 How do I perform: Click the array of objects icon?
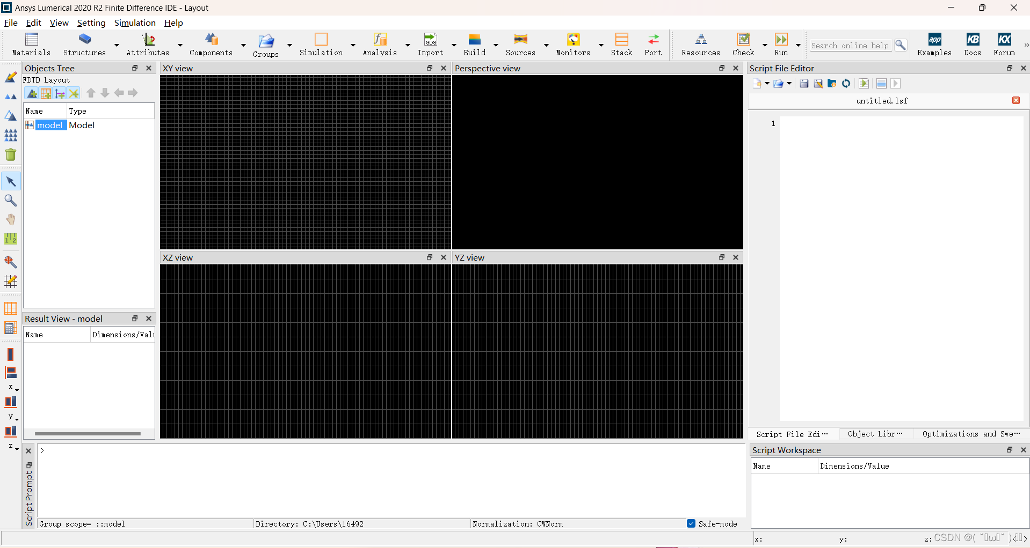pos(11,135)
